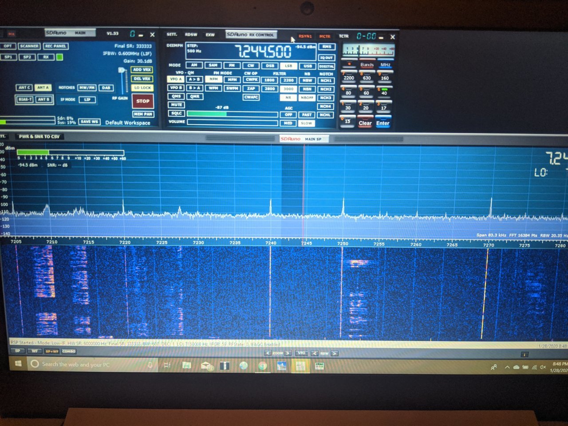The width and height of the screenshot is (568, 426).
Task: Click the 7.244.500 frequency display
Action: point(263,52)
